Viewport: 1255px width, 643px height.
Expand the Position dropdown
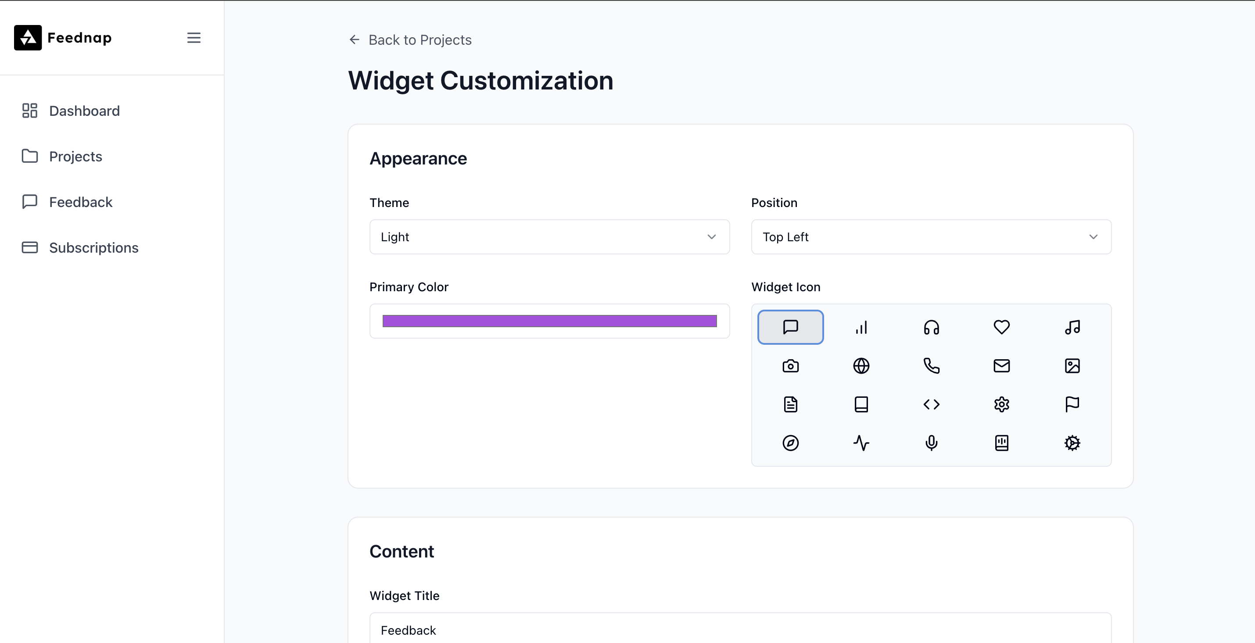(931, 237)
